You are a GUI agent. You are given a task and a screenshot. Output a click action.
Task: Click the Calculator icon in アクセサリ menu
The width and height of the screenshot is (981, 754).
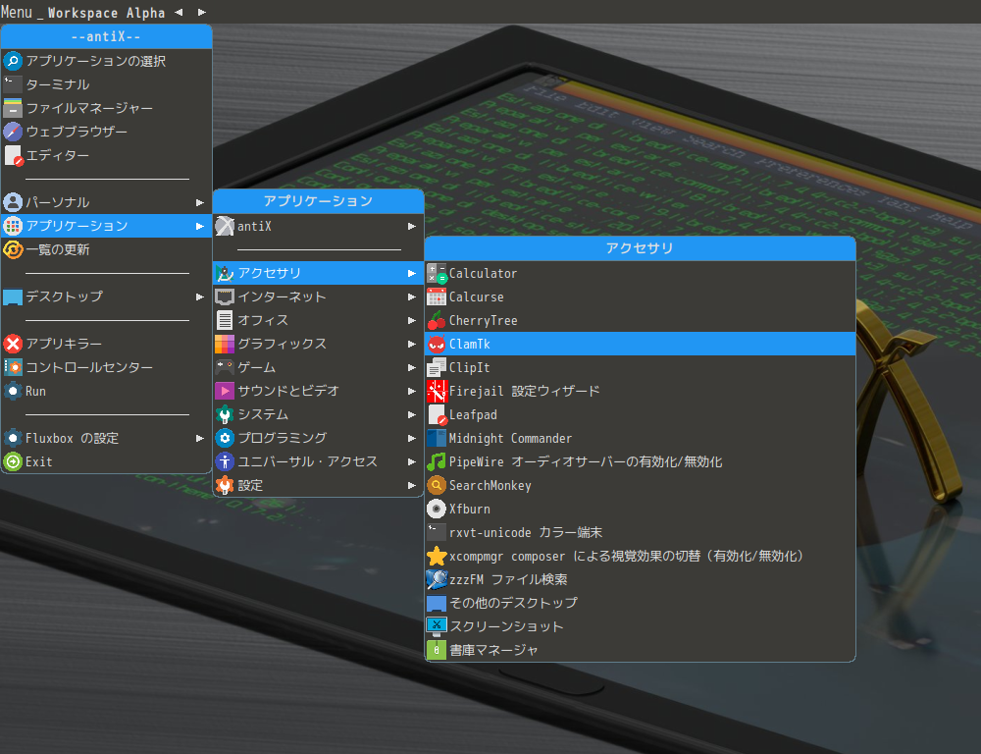[437, 274]
